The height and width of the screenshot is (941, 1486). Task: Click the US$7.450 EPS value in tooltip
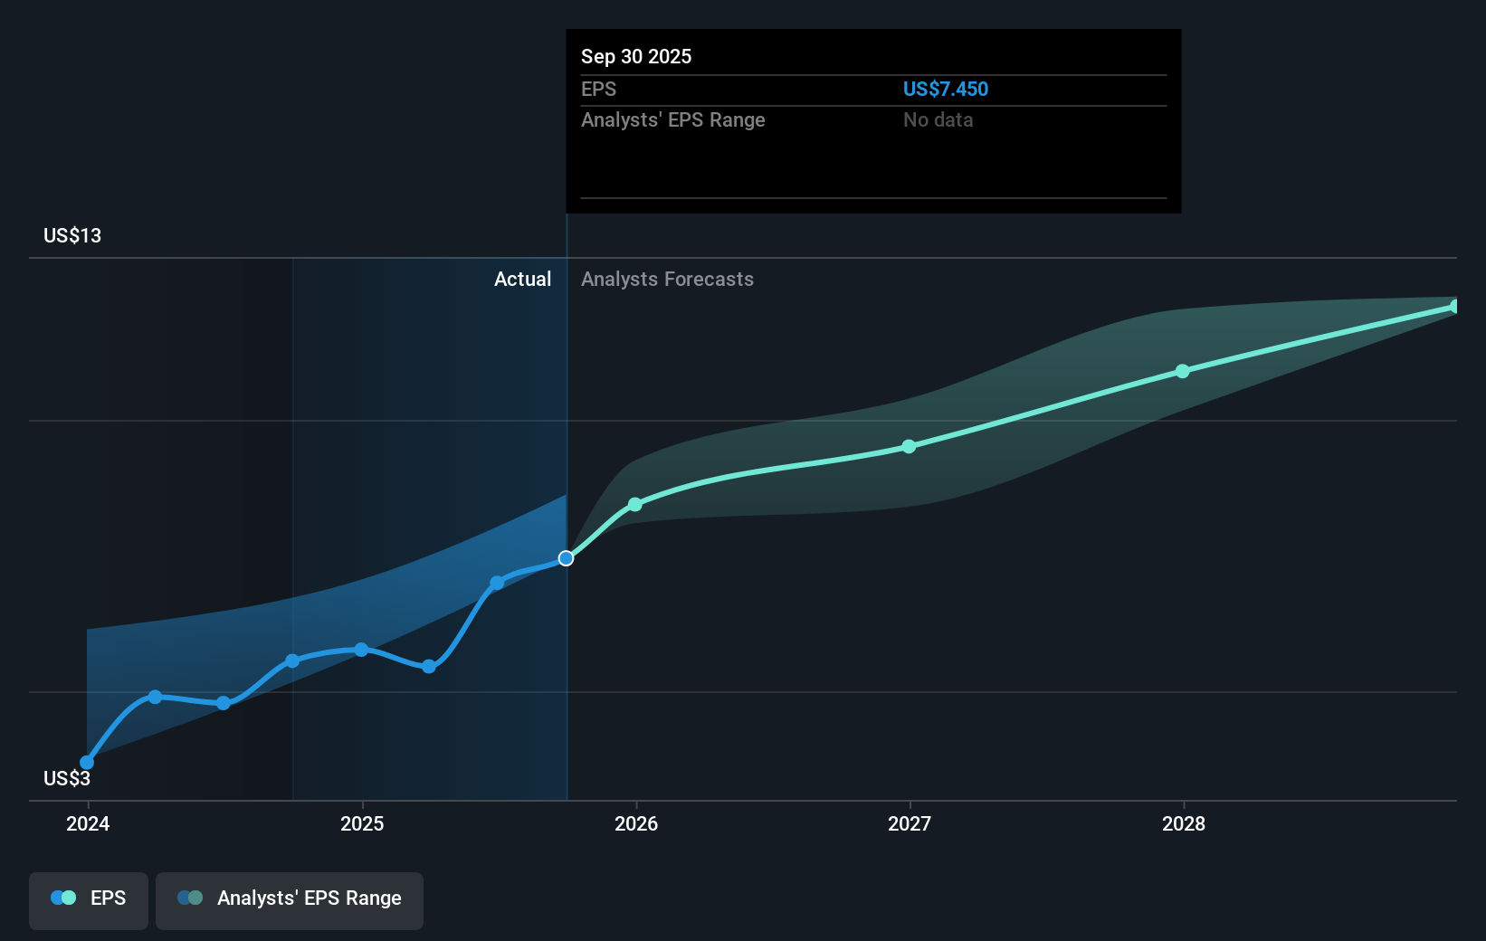pos(946,89)
